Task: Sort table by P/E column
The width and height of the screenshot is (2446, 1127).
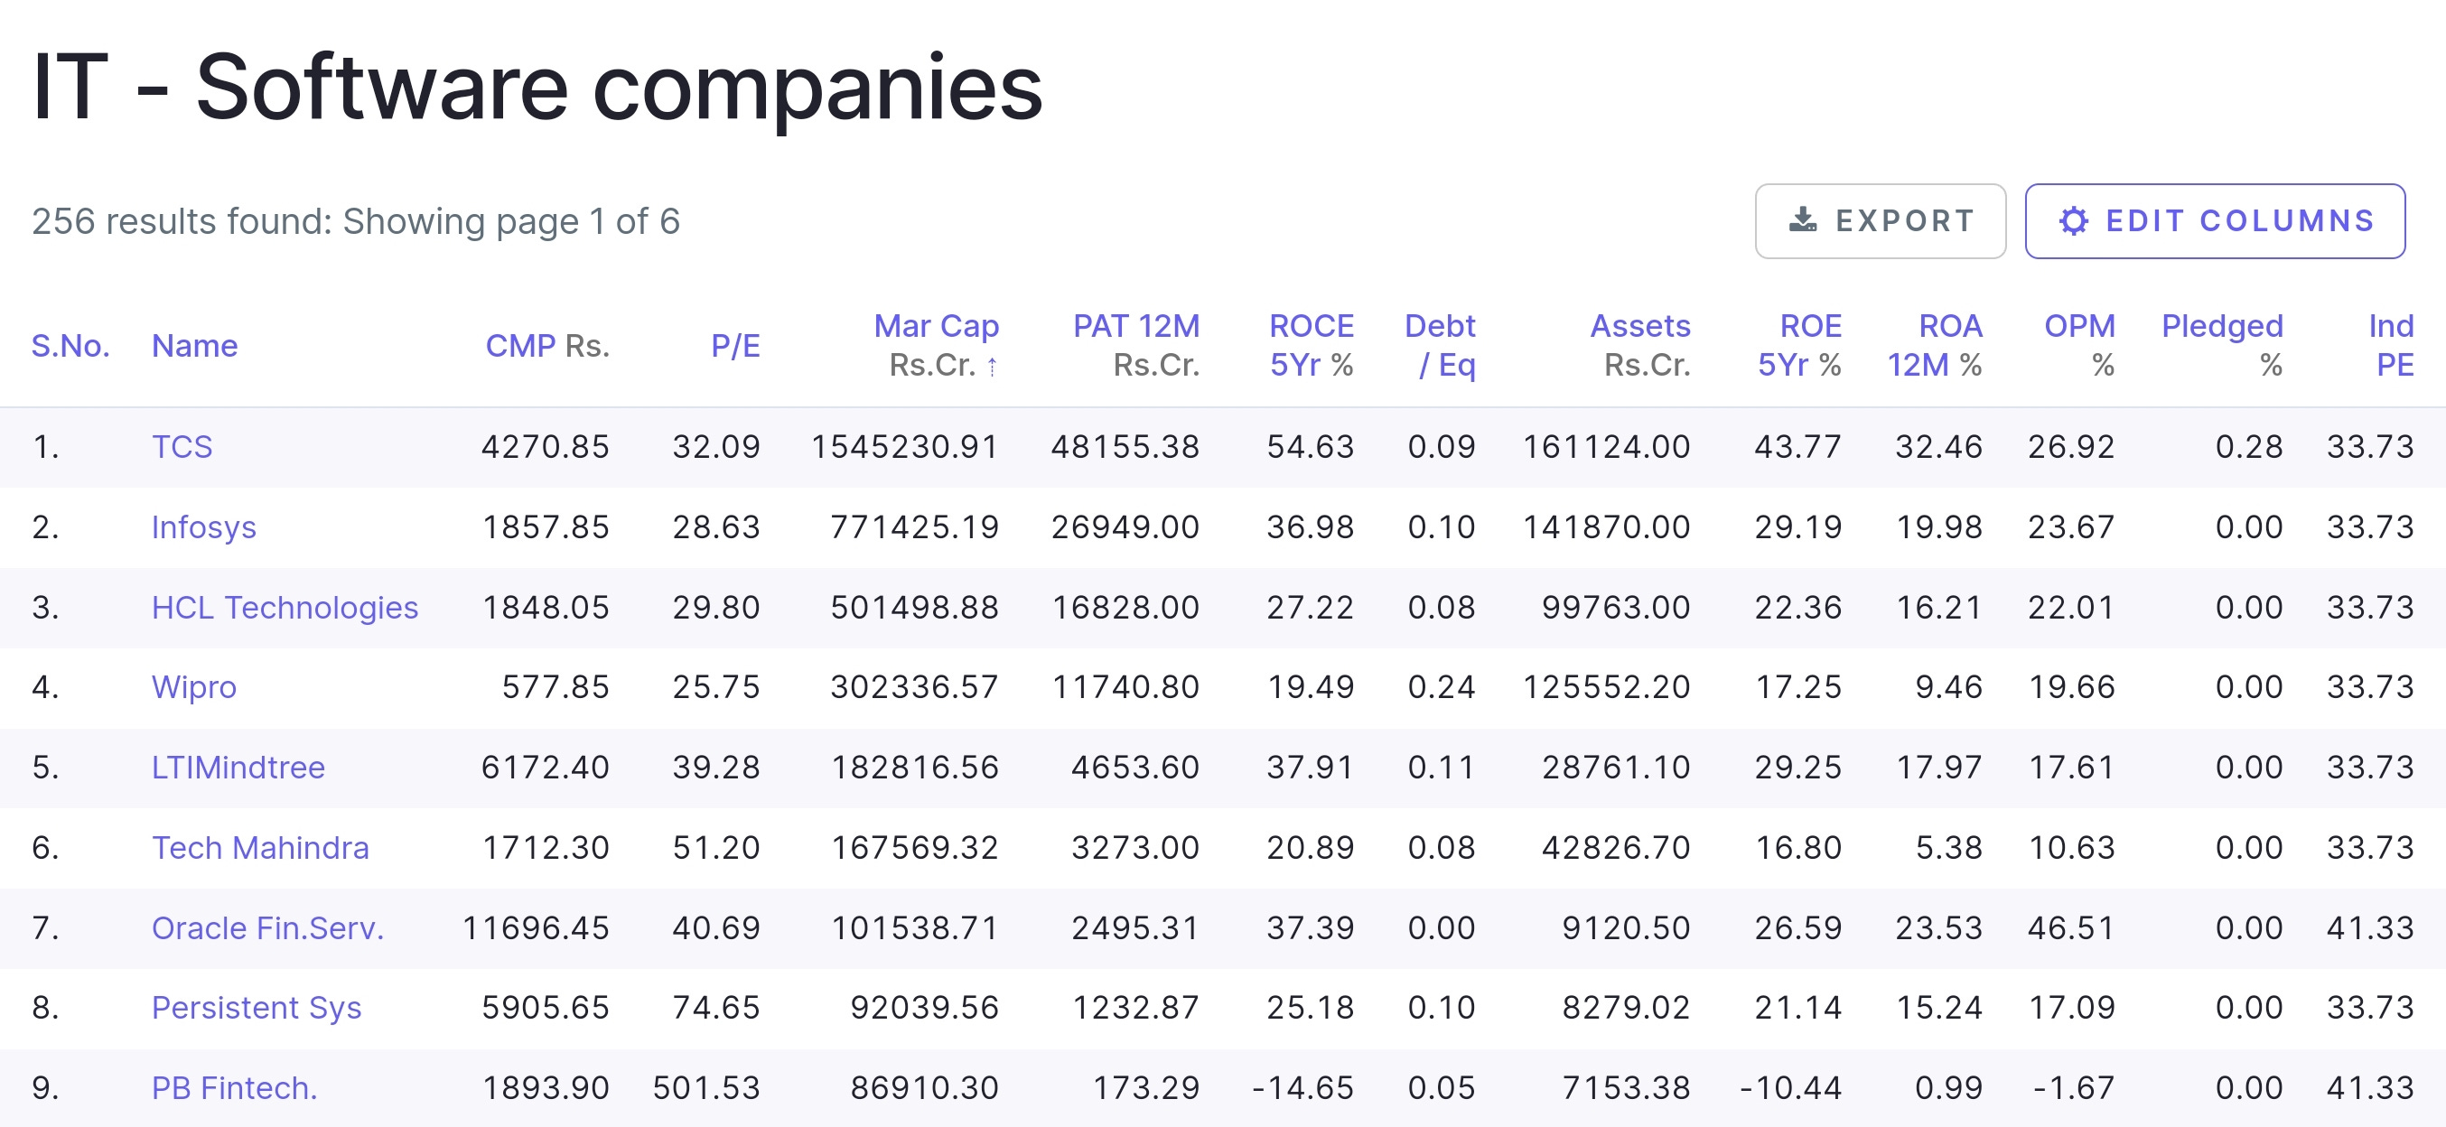Action: pyautogui.click(x=735, y=346)
